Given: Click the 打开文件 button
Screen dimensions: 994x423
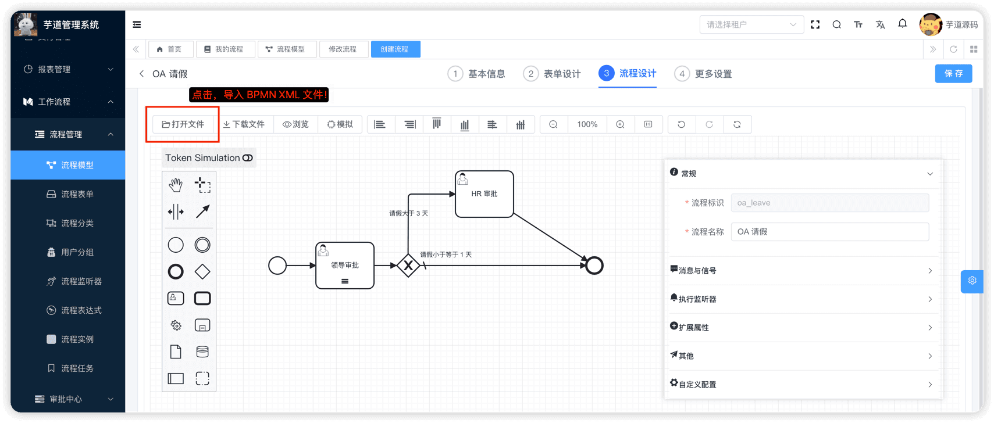Looking at the screenshot, I should [183, 124].
